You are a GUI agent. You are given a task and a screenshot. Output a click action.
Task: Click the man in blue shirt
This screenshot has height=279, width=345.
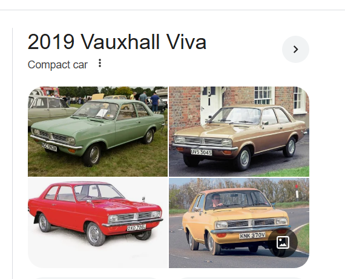pyautogui.click(x=155, y=102)
